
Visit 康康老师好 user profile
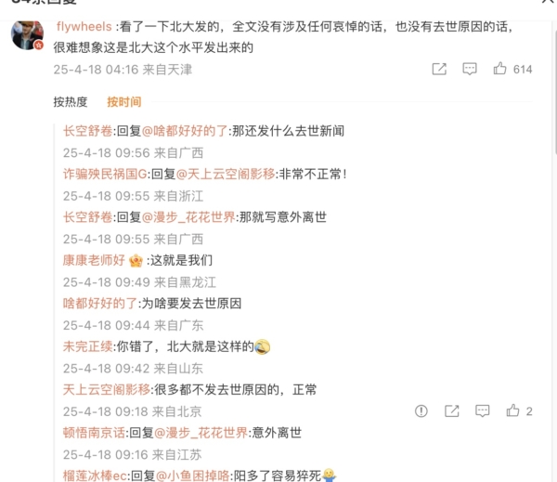(x=94, y=260)
